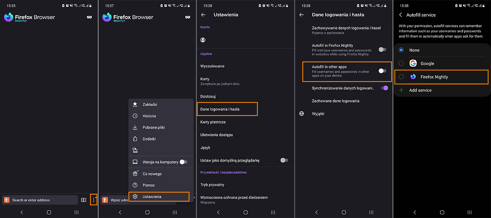Tap DuckDuckGo icon in the 15:35 address bar
This screenshot has height=218, width=491.
point(7,200)
